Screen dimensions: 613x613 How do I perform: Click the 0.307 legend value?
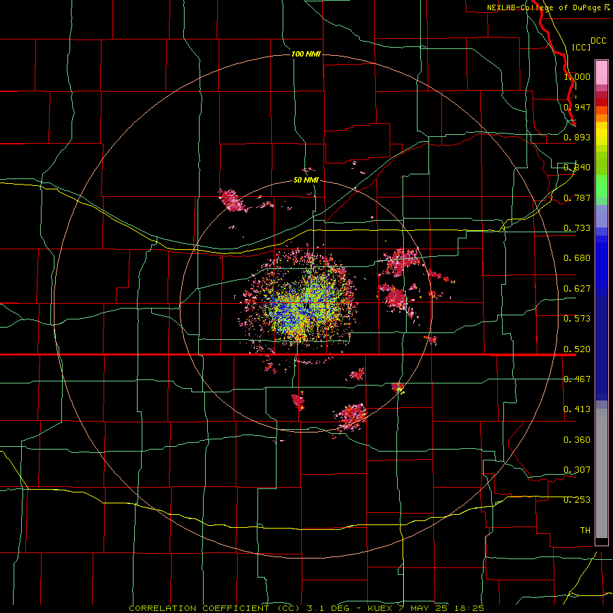[577, 469]
